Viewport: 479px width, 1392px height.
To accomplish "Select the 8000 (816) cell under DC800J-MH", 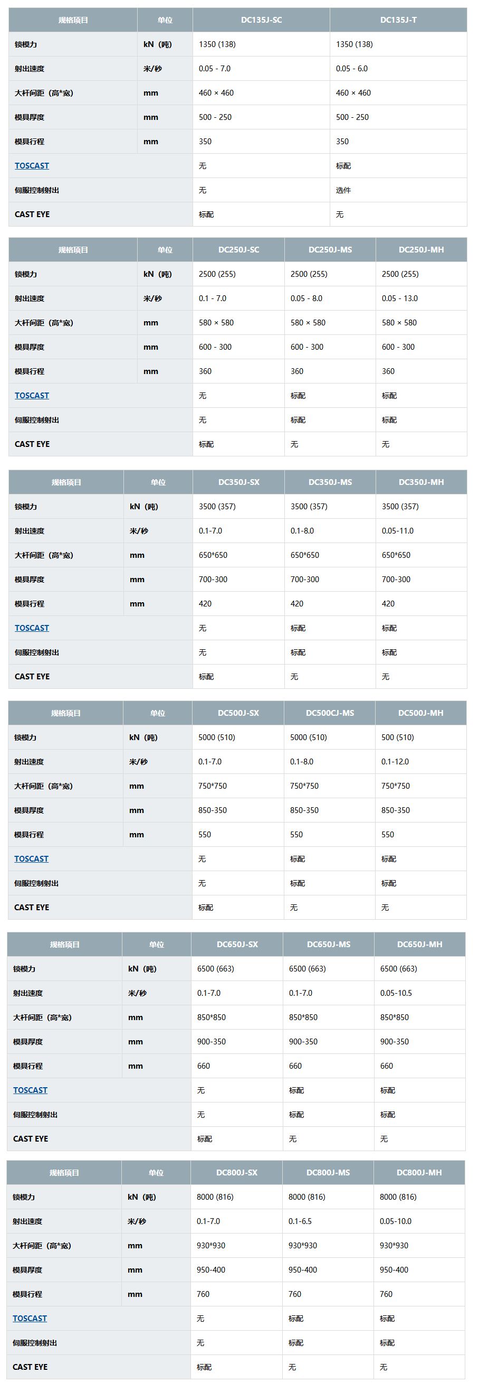I will point(398,1197).
